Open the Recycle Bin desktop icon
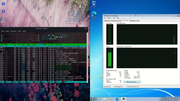The height and width of the screenshot is (101, 180). [x=94, y=4]
